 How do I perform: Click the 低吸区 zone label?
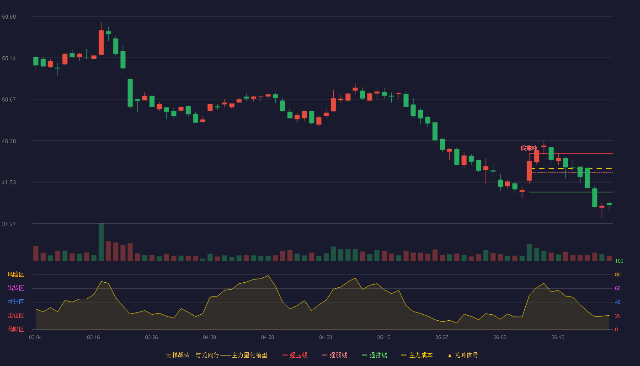16,329
